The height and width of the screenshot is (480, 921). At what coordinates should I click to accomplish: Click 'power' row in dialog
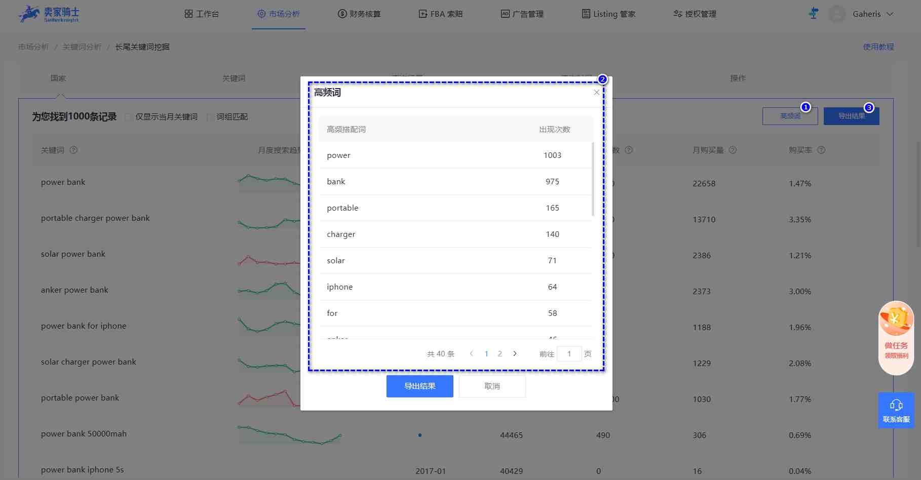pyautogui.click(x=455, y=155)
